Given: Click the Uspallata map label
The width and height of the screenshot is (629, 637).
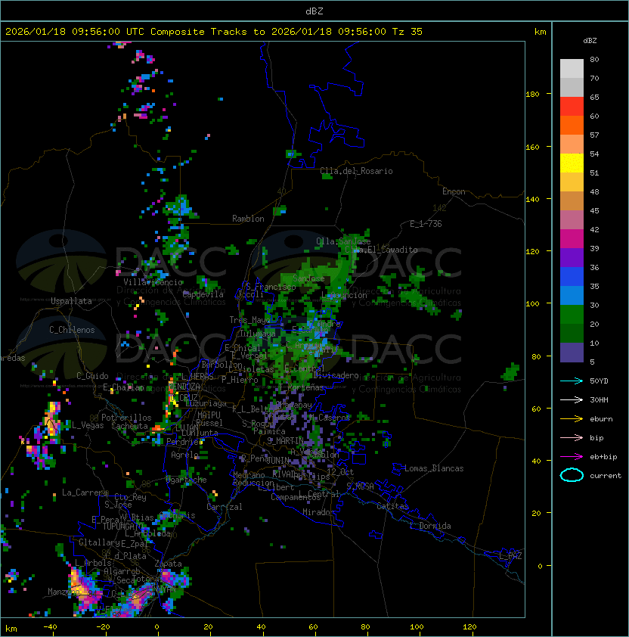Looking at the screenshot, I should [x=71, y=301].
